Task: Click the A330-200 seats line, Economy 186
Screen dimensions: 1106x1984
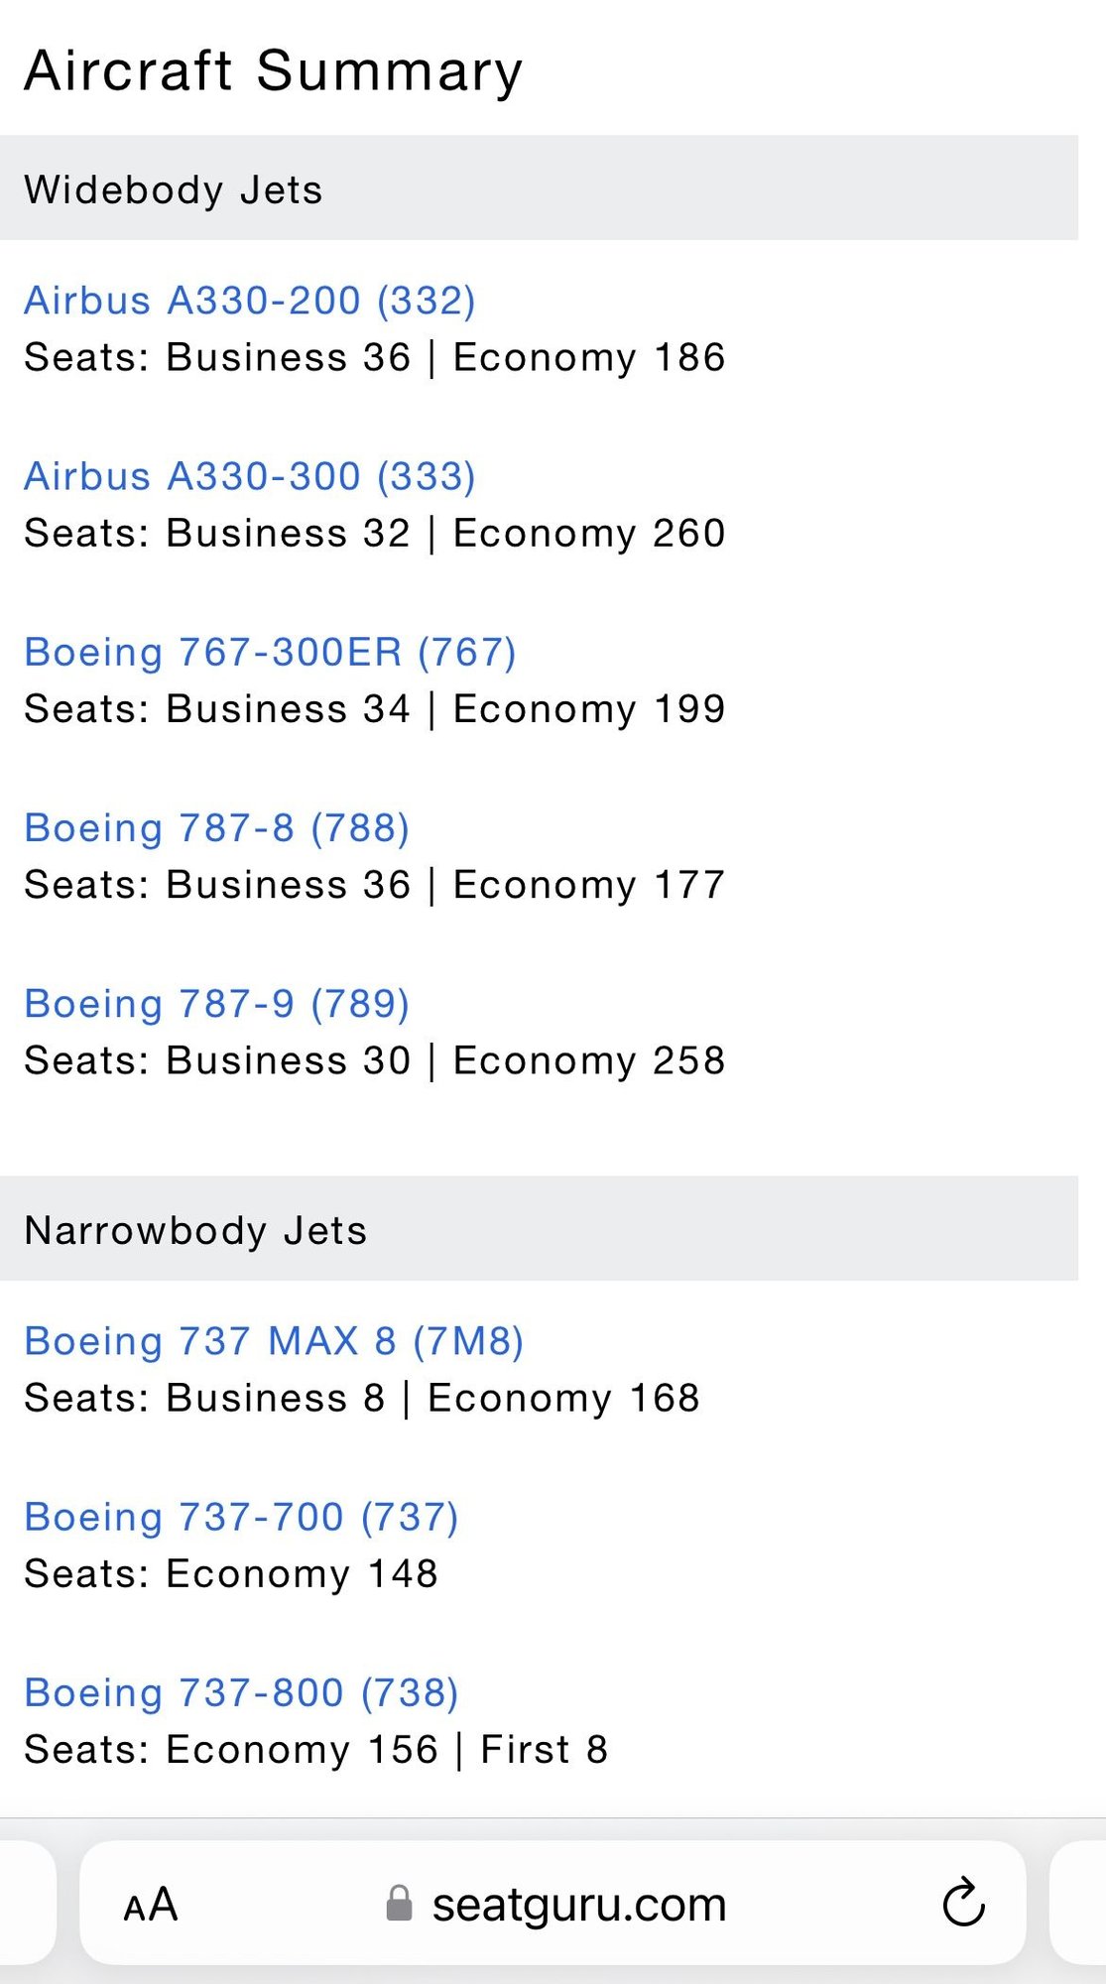Action: 375,357
